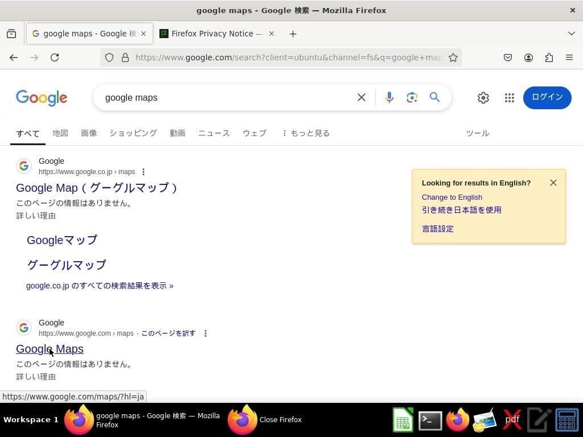Click 詳しい理由 under the Google Map（グーグルマップ）result
The image size is (583, 437).
36,216
